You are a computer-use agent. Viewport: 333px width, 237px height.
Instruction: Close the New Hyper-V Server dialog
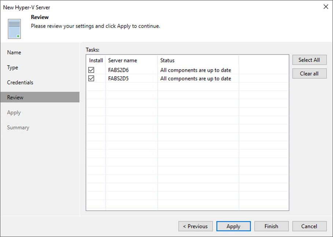[x=326, y=7]
